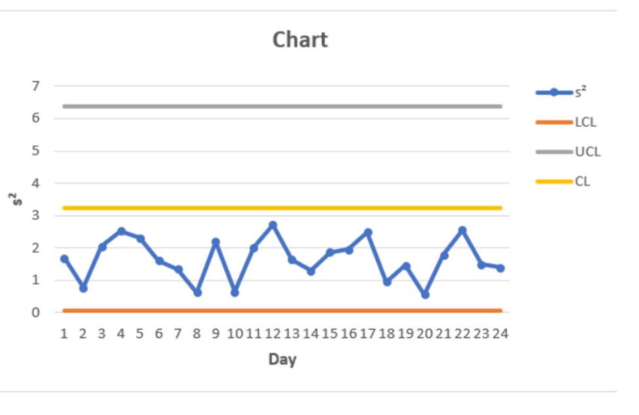Viewport: 639px width, 415px height.
Task: Select the UCL legend entry
Action: tap(587, 152)
